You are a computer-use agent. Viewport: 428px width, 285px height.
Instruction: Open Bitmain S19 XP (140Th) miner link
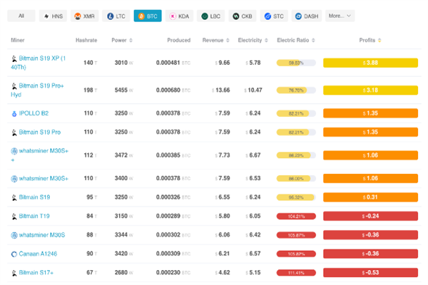pyautogui.click(x=39, y=63)
